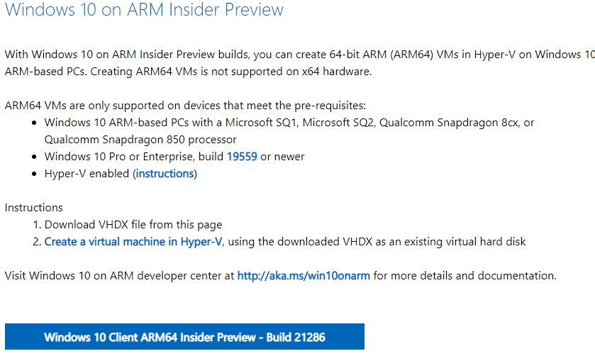Click the 'ARM64 VMs are only supported' sentence
Viewport: 595px width, 356px height.
click(x=185, y=106)
